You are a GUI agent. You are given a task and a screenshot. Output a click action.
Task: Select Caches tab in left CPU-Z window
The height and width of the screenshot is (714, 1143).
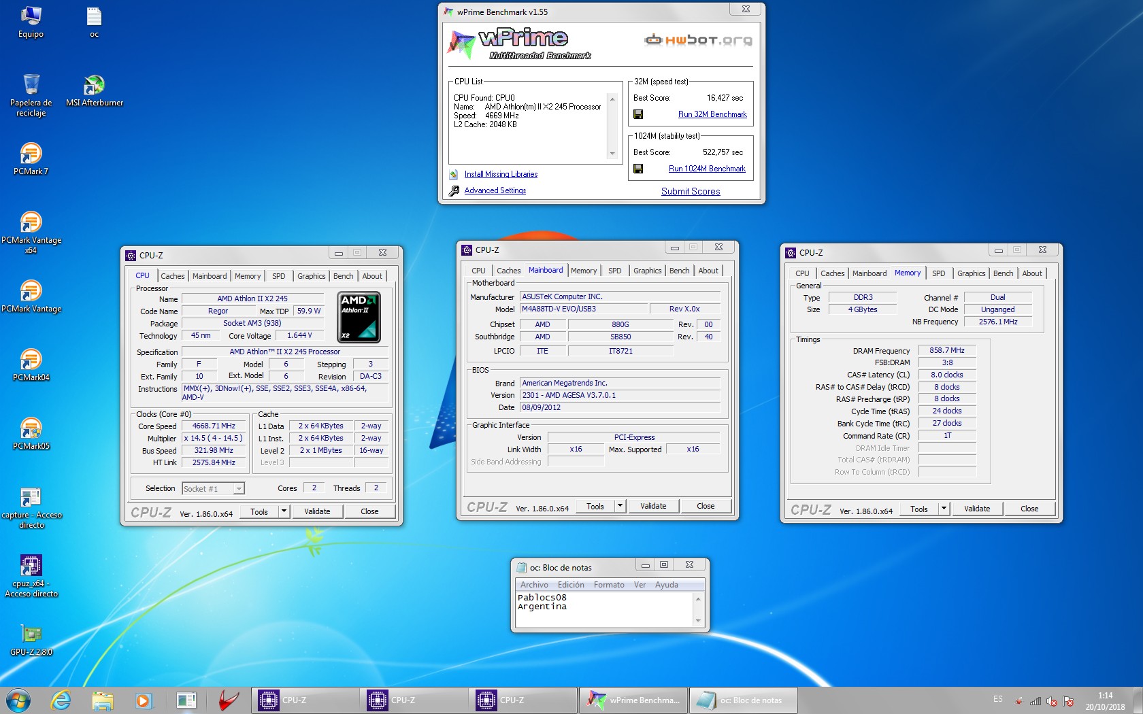[x=172, y=276]
